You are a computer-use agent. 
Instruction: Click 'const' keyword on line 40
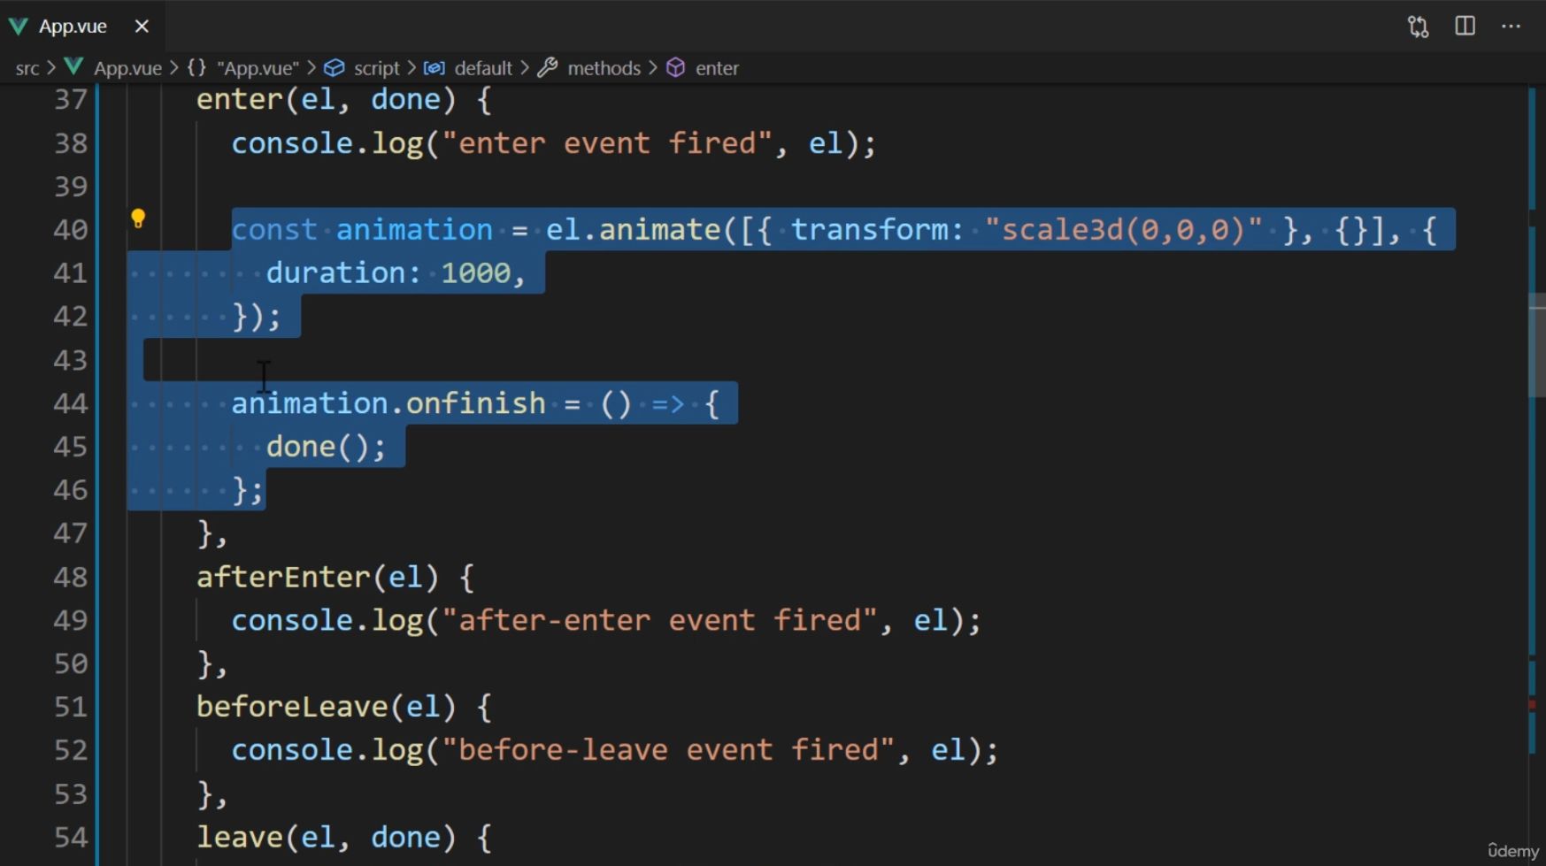click(x=274, y=230)
